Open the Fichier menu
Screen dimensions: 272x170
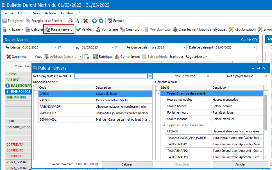point(8,13)
